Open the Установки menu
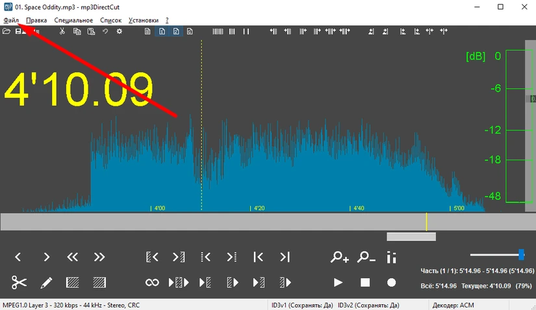536x310 pixels. click(143, 20)
